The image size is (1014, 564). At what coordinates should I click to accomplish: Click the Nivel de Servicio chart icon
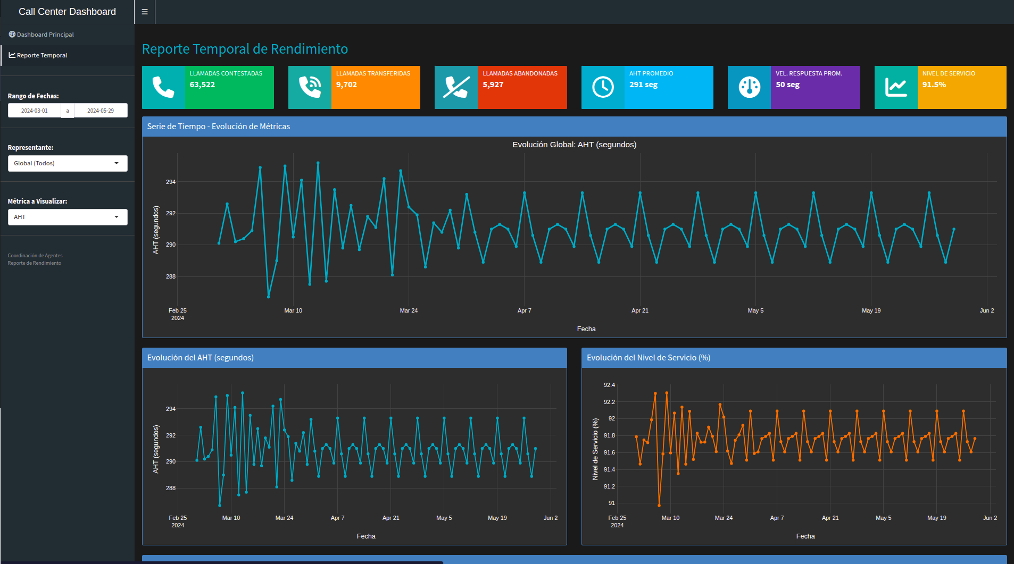[896, 87]
